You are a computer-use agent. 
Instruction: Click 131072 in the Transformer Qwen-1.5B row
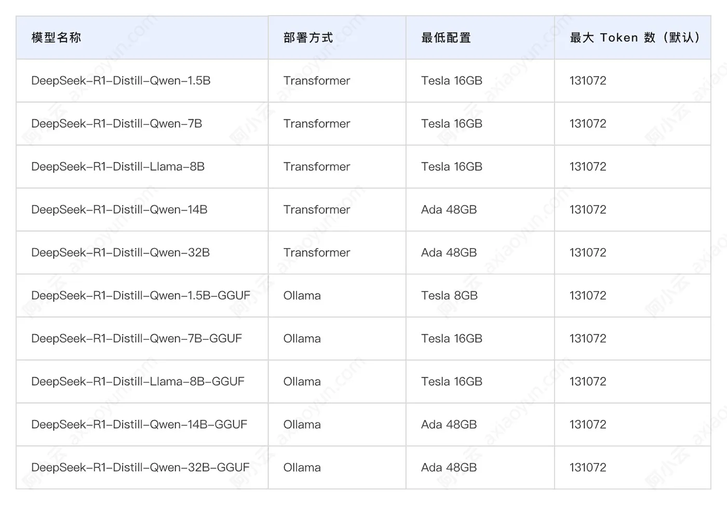pos(588,80)
